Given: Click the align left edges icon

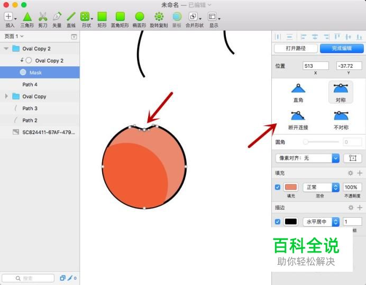Looking at the screenshot, I should click(304, 37).
